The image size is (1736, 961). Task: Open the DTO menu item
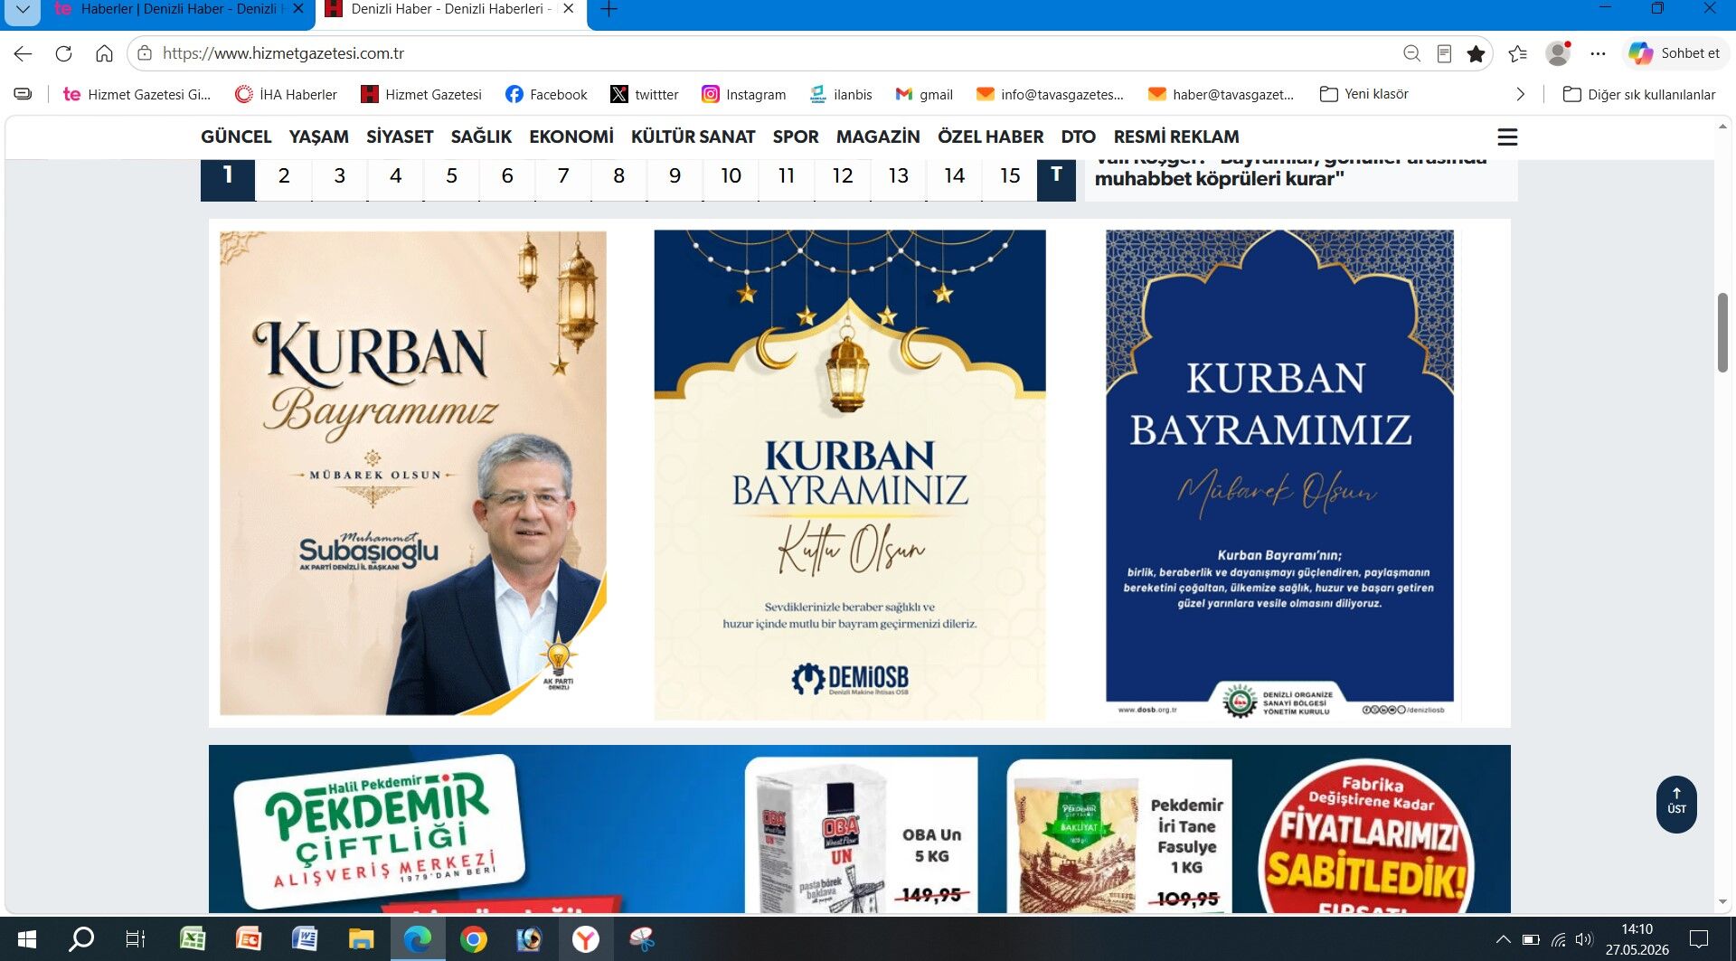click(1078, 137)
